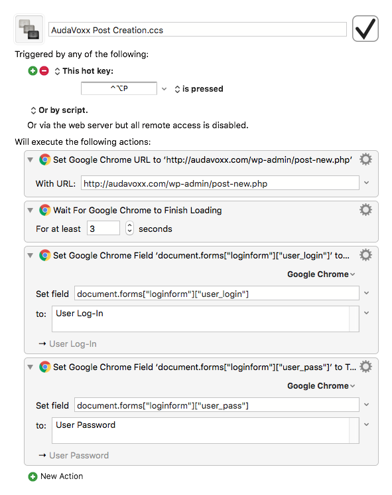
Task: Open the hot key options dropdown arrow
Action: 164,89
